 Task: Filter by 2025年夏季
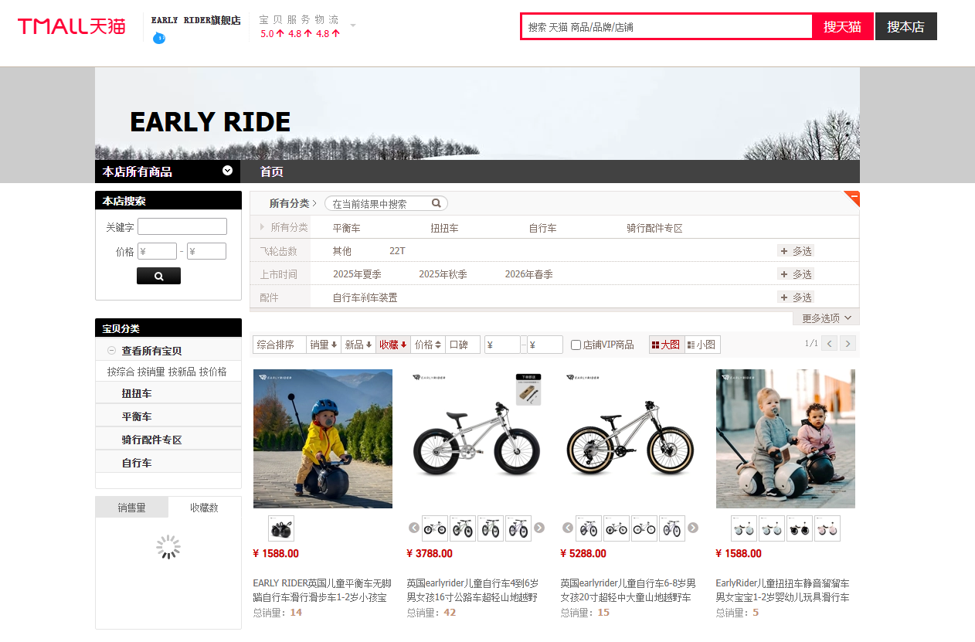pos(357,274)
